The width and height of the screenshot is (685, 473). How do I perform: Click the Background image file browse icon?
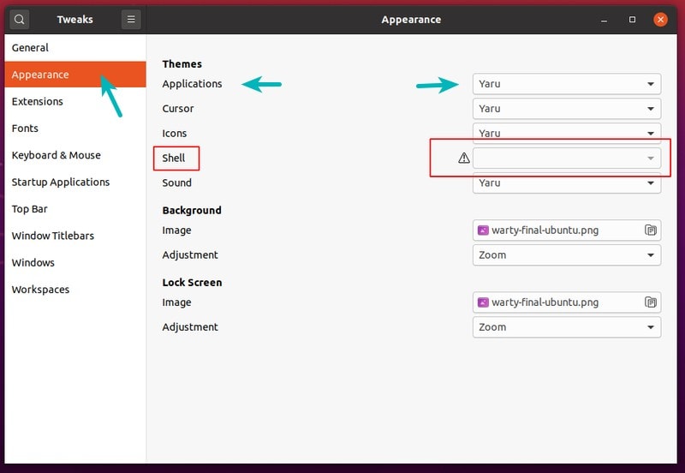coord(651,230)
